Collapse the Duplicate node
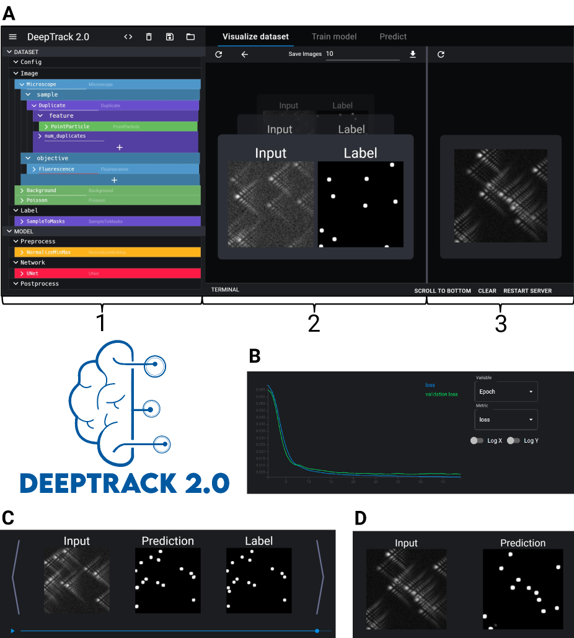 tap(34, 105)
